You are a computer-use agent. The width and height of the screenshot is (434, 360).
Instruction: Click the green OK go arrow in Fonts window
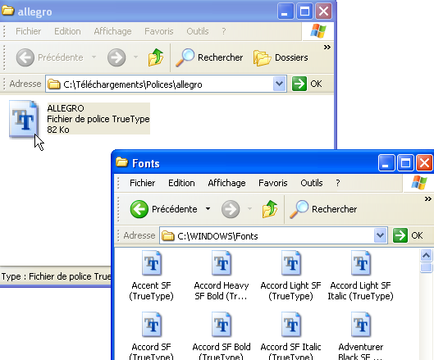pos(400,235)
